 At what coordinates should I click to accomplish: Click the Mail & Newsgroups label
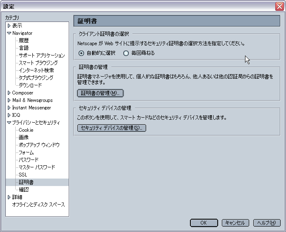pyautogui.click(x=32, y=100)
